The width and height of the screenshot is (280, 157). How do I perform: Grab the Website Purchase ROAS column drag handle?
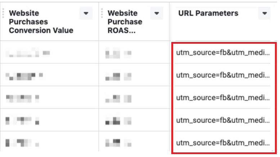[x=102, y=13]
